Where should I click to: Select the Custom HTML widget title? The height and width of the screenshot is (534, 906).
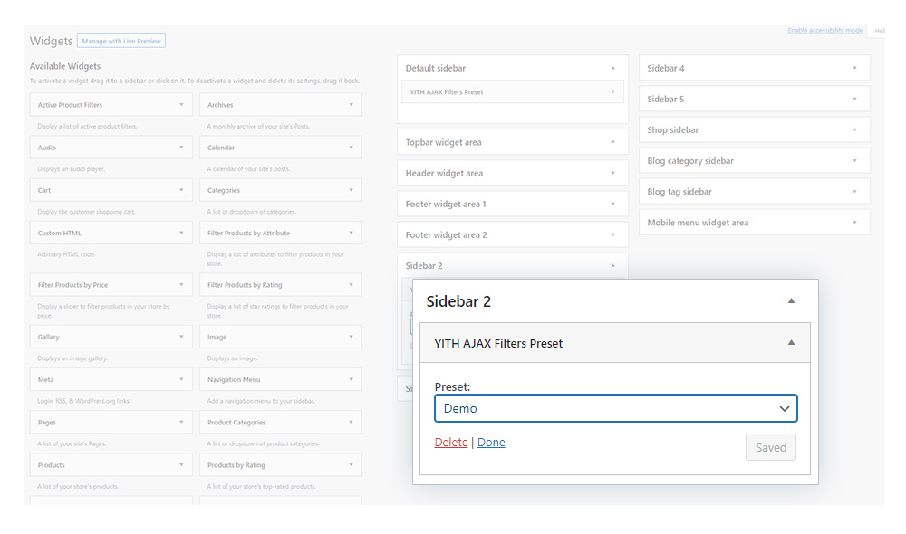60,234
